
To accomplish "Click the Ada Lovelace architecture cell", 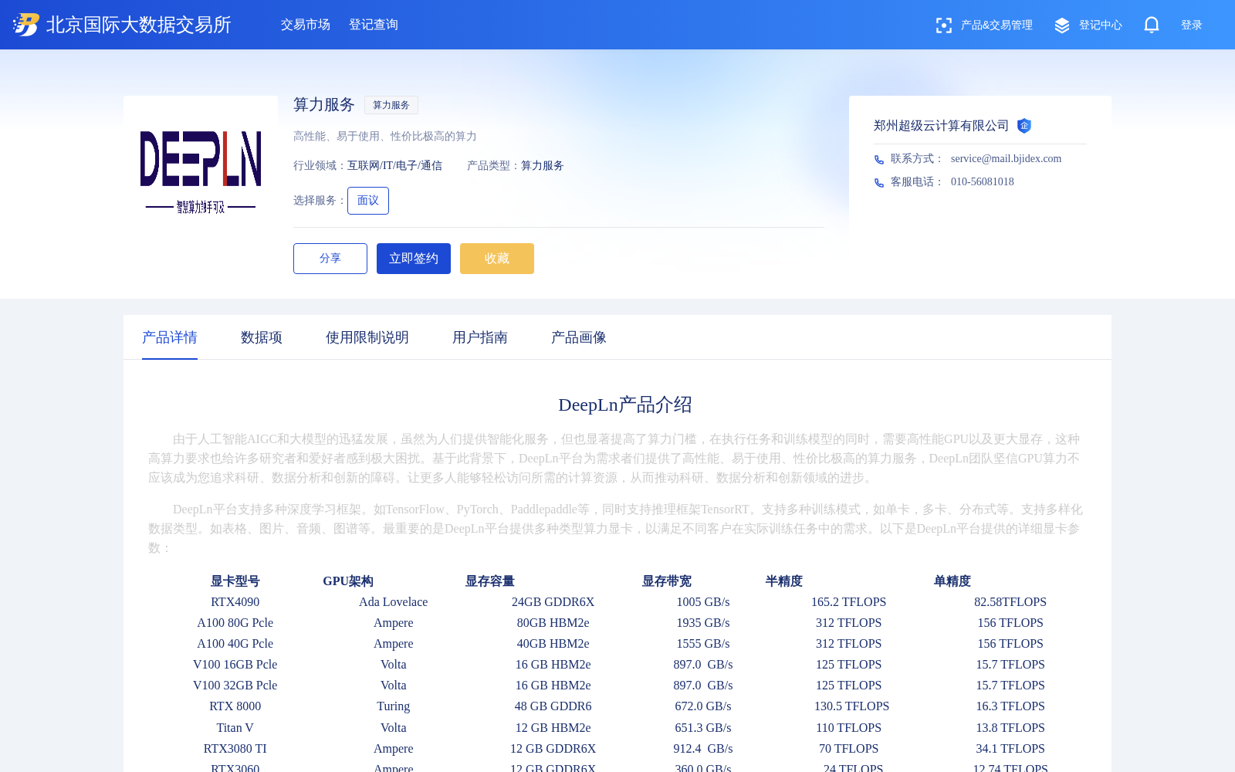I will pyautogui.click(x=394, y=602).
